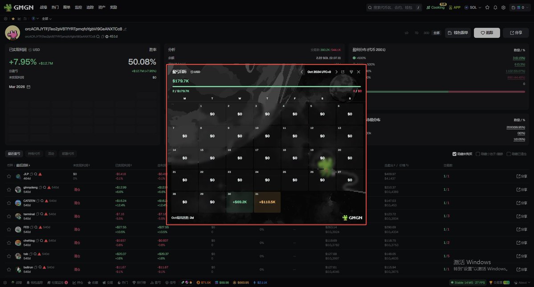Open the APP download link
The height and width of the screenshot is (287, 534).
[x=455, y=7]
